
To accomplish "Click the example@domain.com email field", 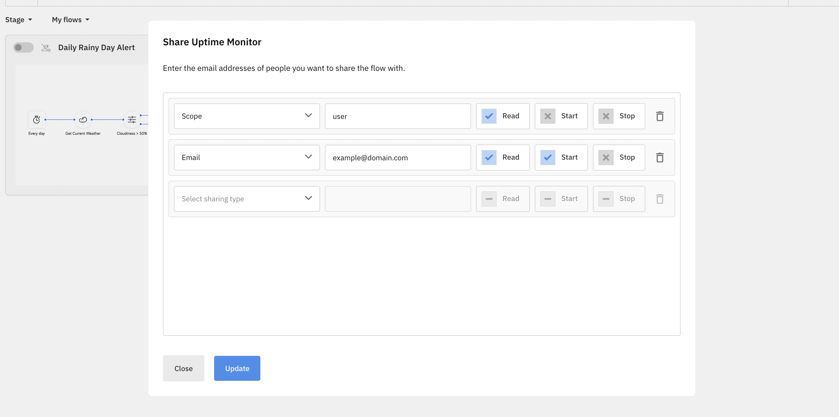I will 397,158.
